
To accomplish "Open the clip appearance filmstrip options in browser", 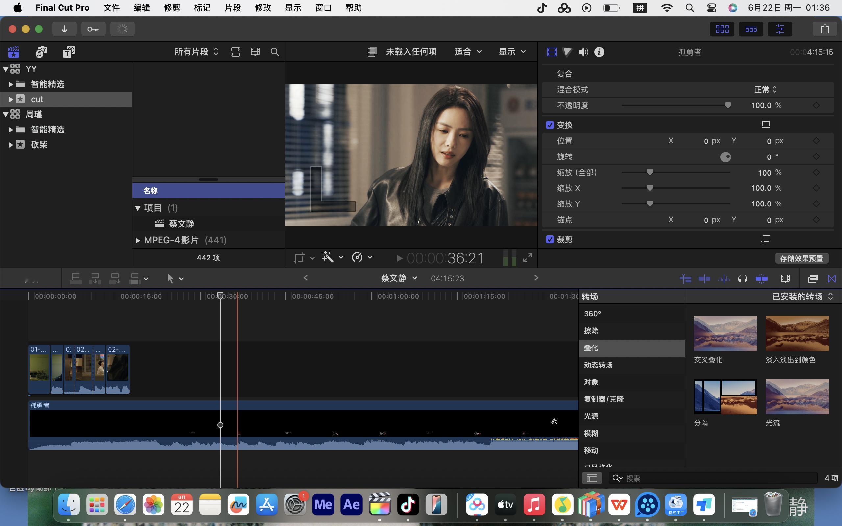I will (x=255, y=52).
